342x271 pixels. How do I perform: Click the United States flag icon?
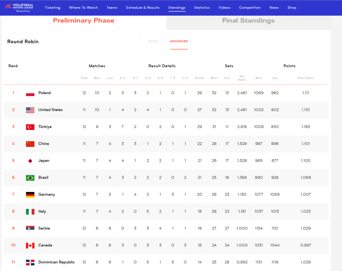(30, 110)
